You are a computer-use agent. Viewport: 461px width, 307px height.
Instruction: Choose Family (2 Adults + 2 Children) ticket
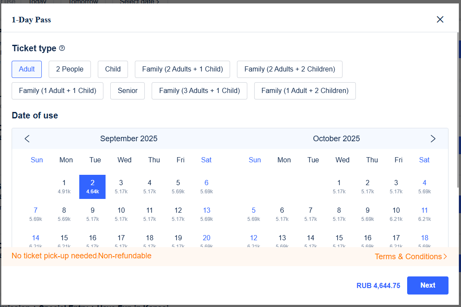coord(290,69)
